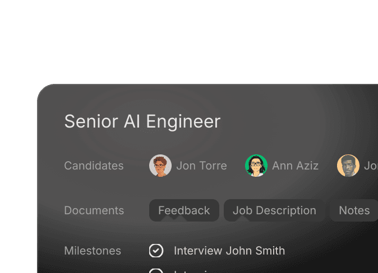The width and height of the screenshot is (378, 273).
Task: Click the partially visible second milestone text
Action: (x=192, y=271)
